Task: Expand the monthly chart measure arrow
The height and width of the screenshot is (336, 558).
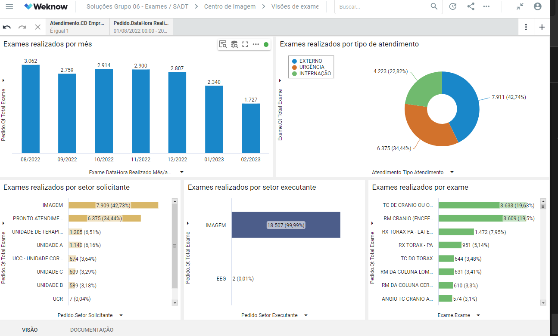Action: (x=3, y=80)
